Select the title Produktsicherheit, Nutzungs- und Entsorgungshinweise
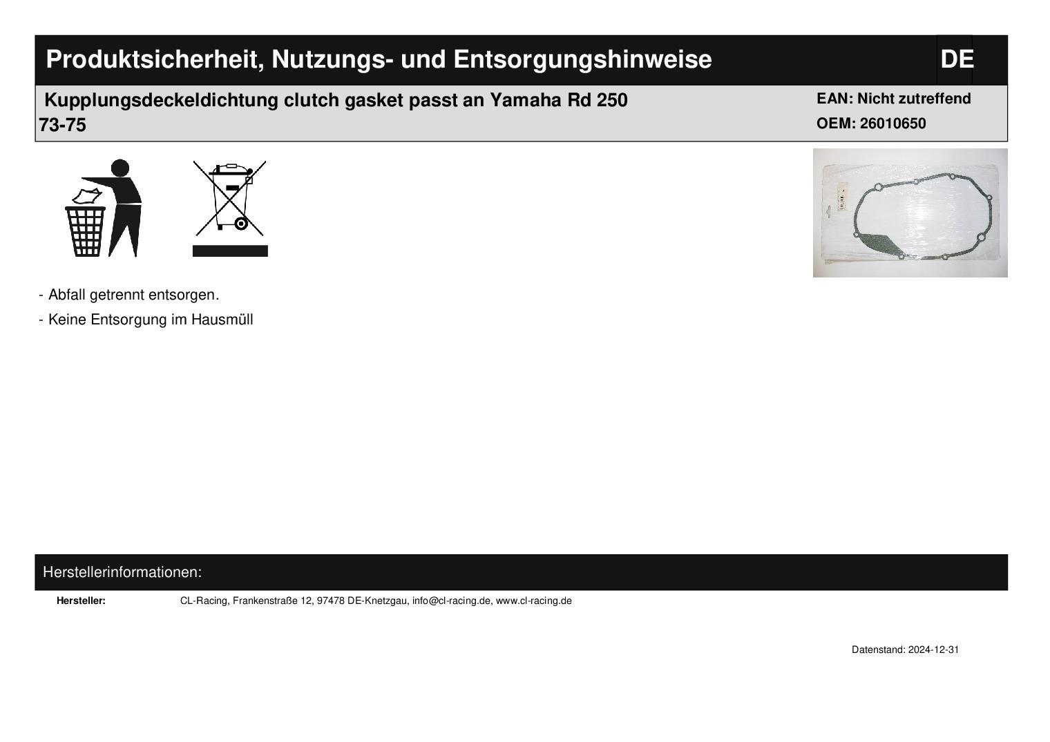 tap(379, 59)
